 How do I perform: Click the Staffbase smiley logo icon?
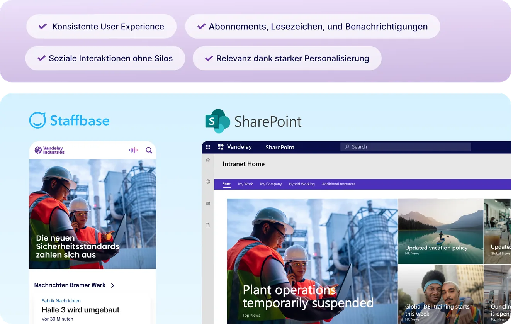click(37, 120)
